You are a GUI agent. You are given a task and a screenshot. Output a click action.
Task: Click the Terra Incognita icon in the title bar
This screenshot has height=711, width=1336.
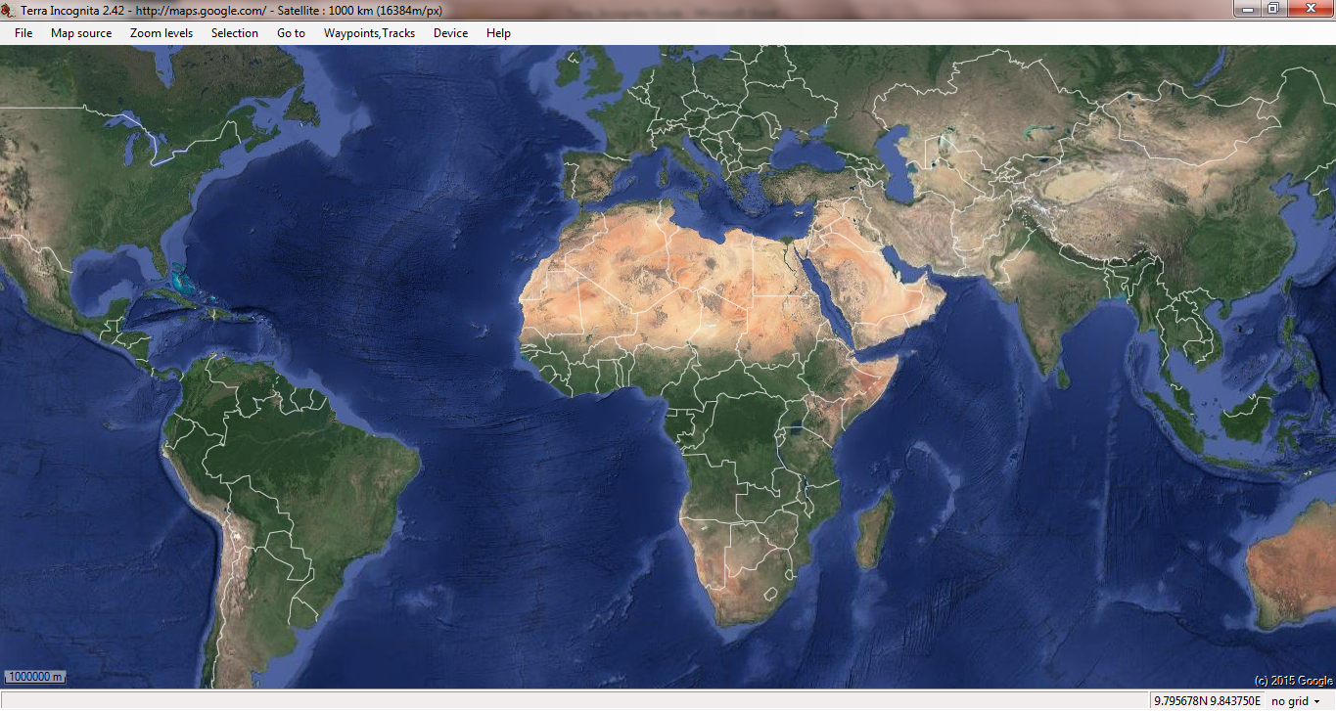tap(10, 9)
